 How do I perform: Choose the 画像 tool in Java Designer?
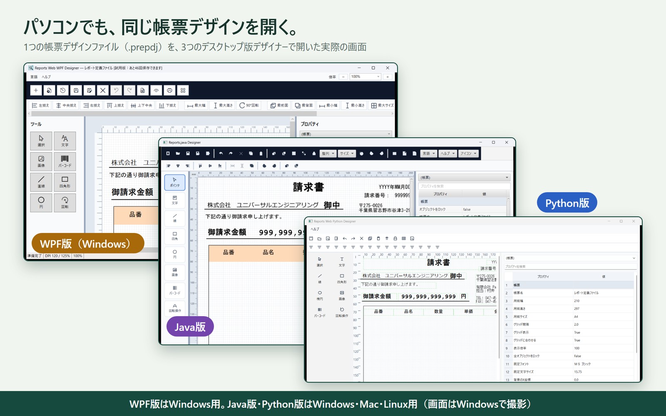[x=175, y=272]
